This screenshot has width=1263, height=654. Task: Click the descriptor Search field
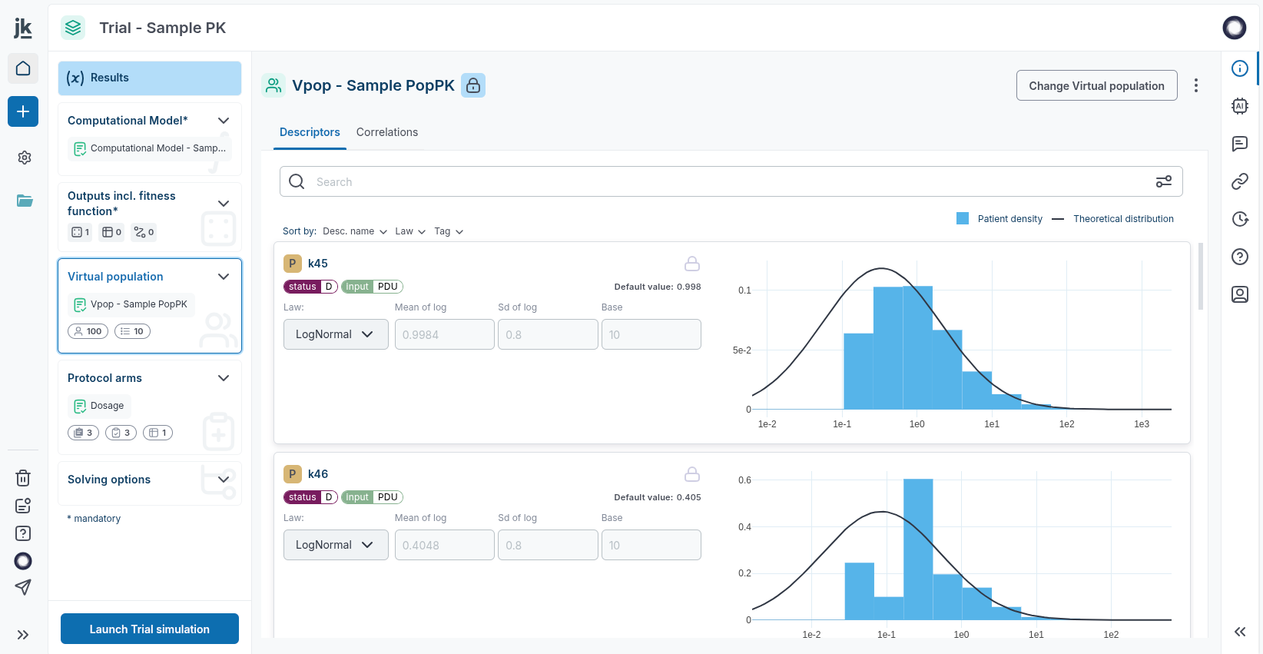[730, 181]
